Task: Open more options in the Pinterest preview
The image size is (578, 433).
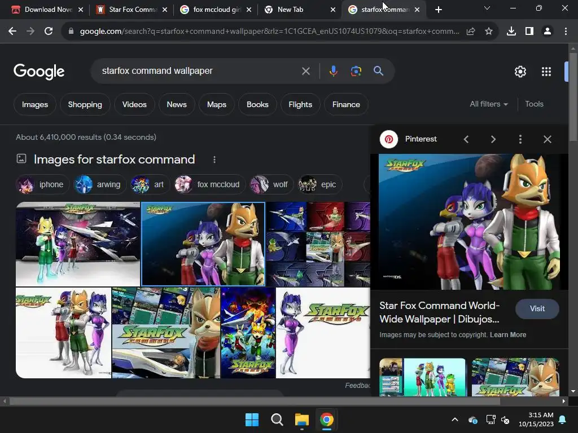Action: coord(520,139)
